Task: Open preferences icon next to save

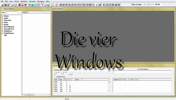Action: (x=9, y=5)
